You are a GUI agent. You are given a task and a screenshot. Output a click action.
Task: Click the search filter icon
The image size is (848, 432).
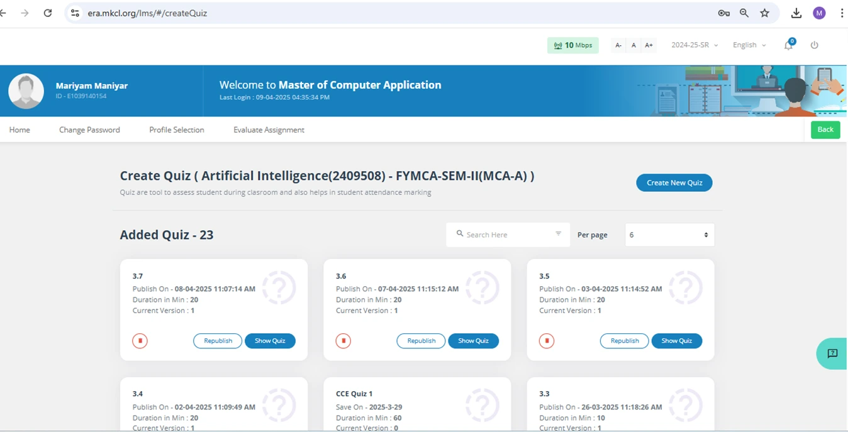click(x=558, y=234)
